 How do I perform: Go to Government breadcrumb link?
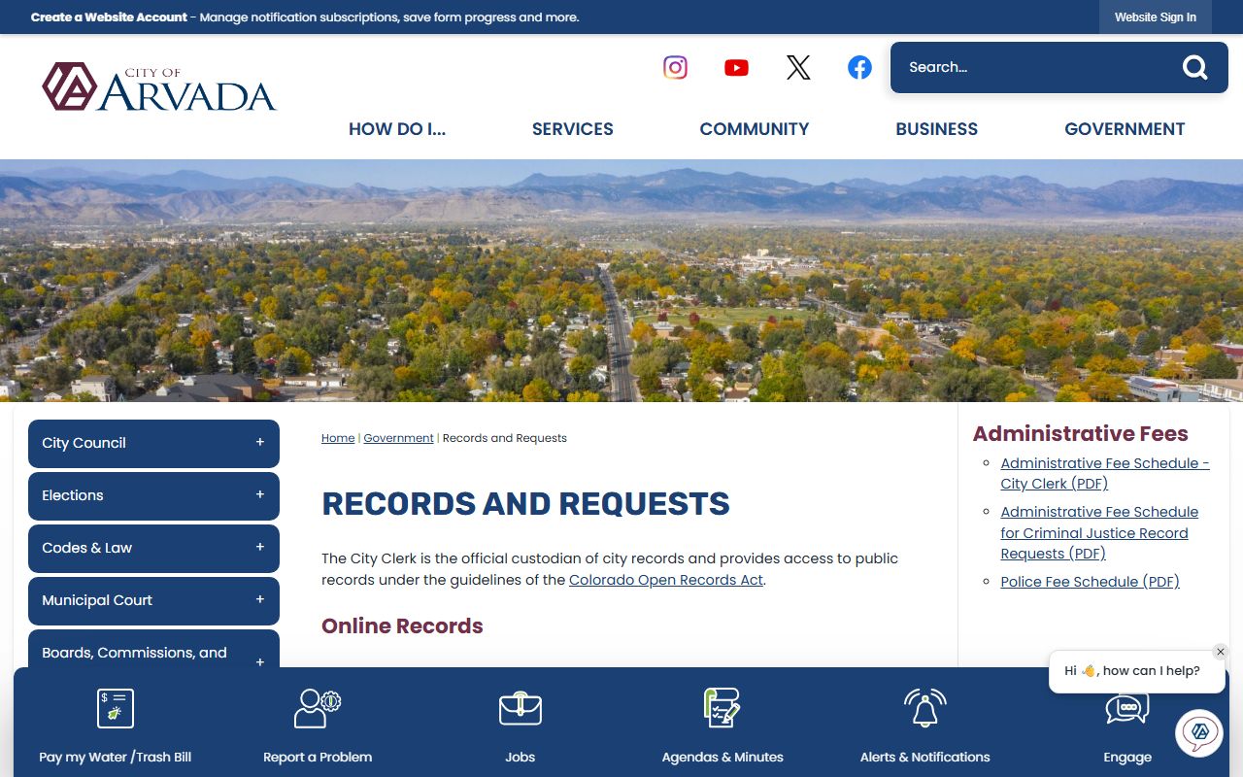(399, 438)
